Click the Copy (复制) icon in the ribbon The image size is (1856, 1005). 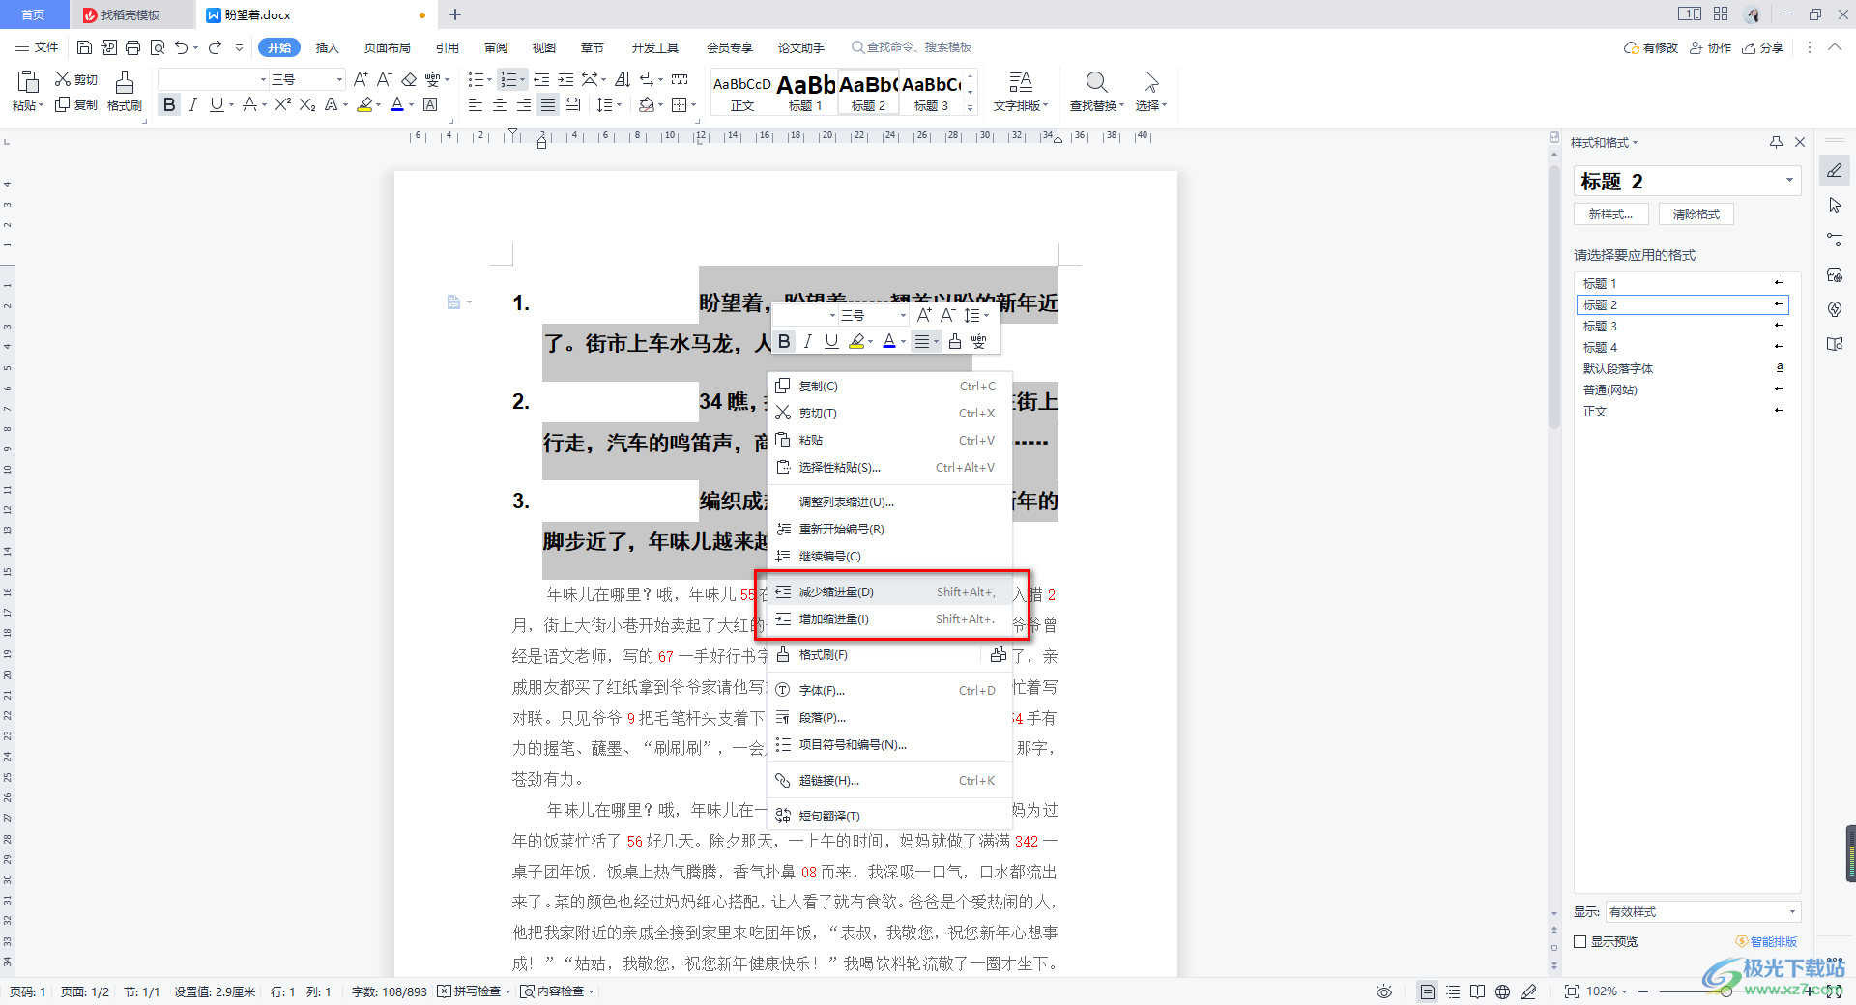63,104
